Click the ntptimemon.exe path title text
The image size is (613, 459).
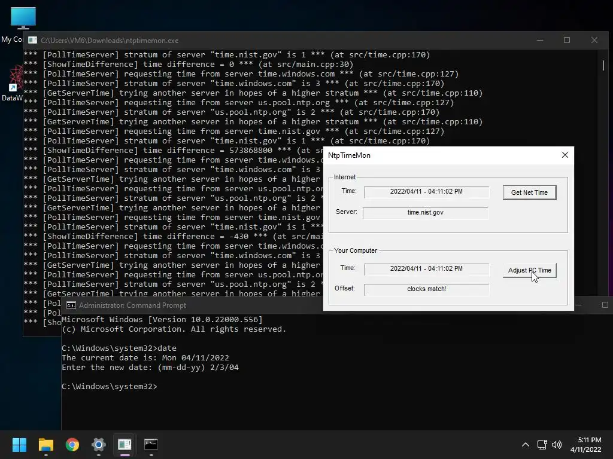110,41
